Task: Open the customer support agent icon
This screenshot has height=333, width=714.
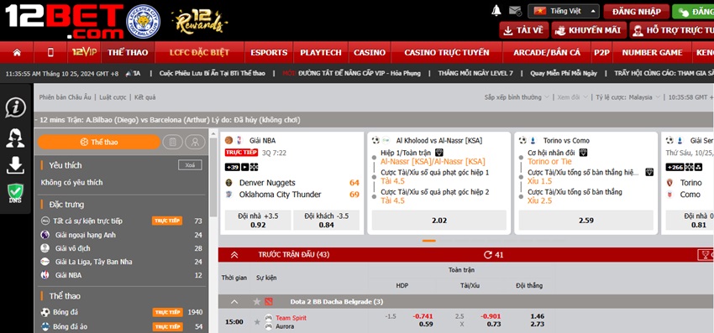Action: pos(15,138)
